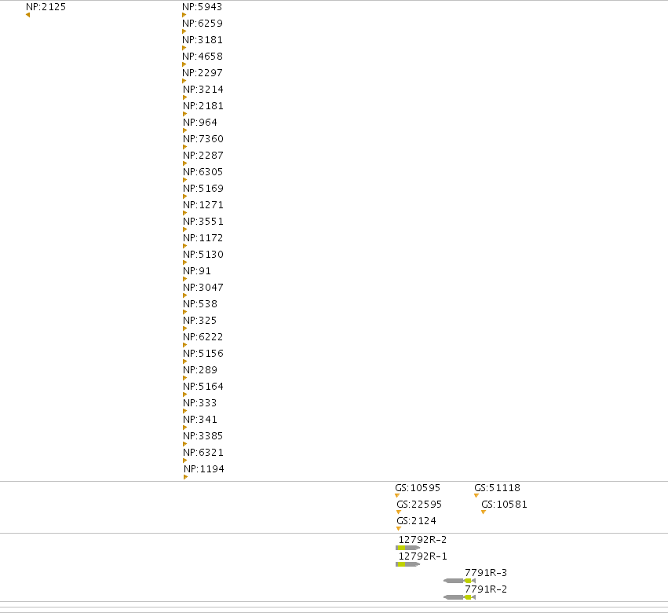Click the NP:5943 feature label
Viewport: 668px width, 613px height.
[202, 7]
